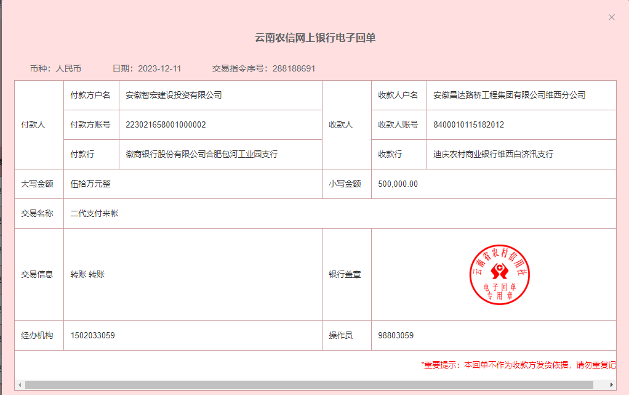The height and width of the screenshot is (395, 629).
Task: Click payee account number 8400010115182012
Action: coord(468,124)
